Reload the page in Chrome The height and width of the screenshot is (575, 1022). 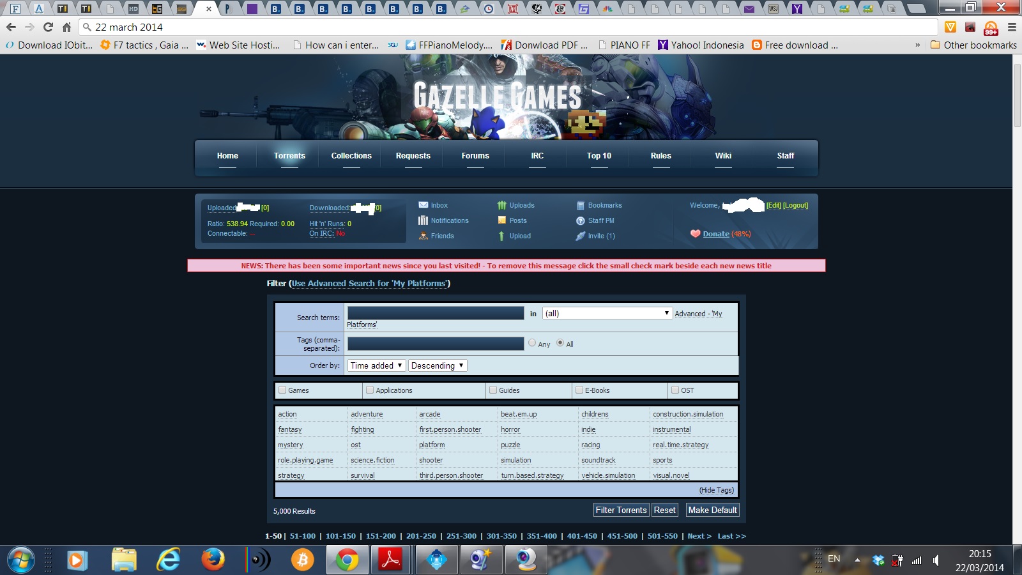tap(48, 27)
